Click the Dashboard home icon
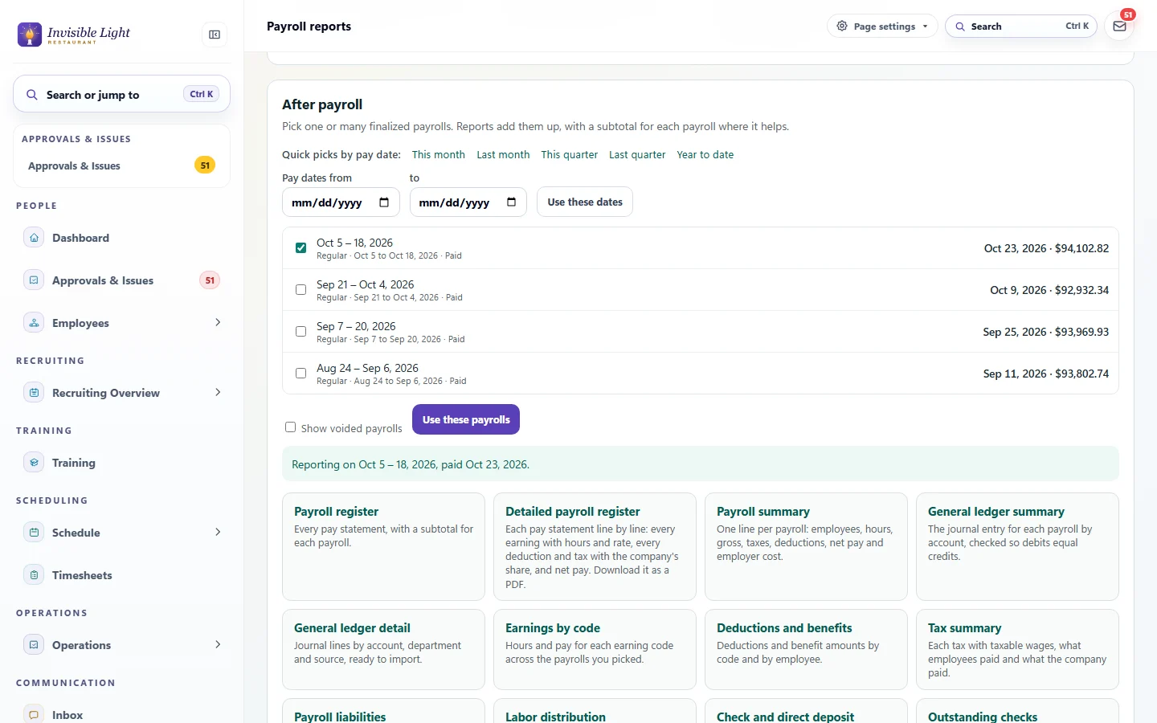The image size is (1157, 723). (34, 238)
